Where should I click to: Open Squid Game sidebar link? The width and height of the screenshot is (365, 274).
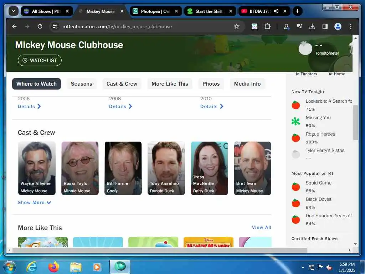[318, 183]
